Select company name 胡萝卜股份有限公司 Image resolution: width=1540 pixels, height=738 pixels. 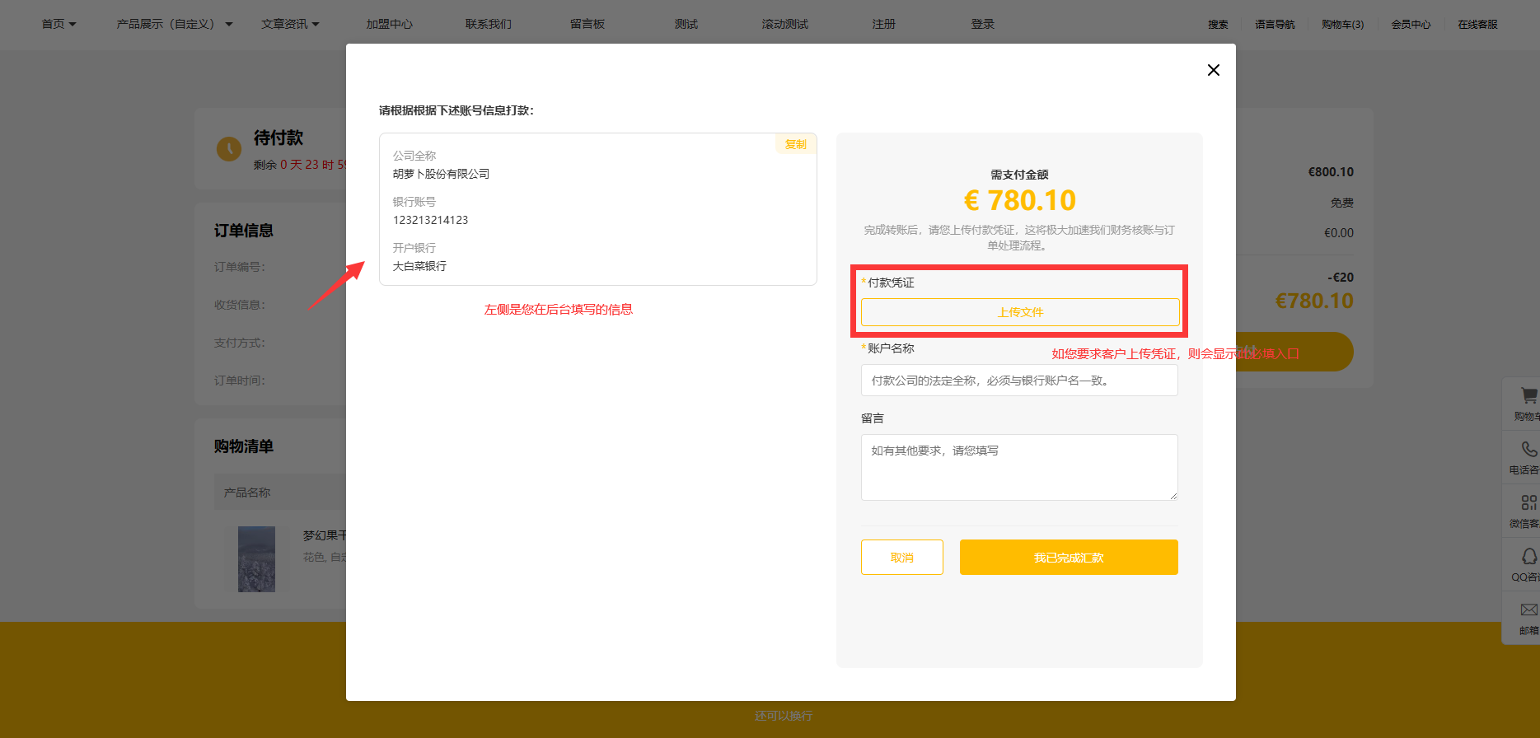coord(441,174)
